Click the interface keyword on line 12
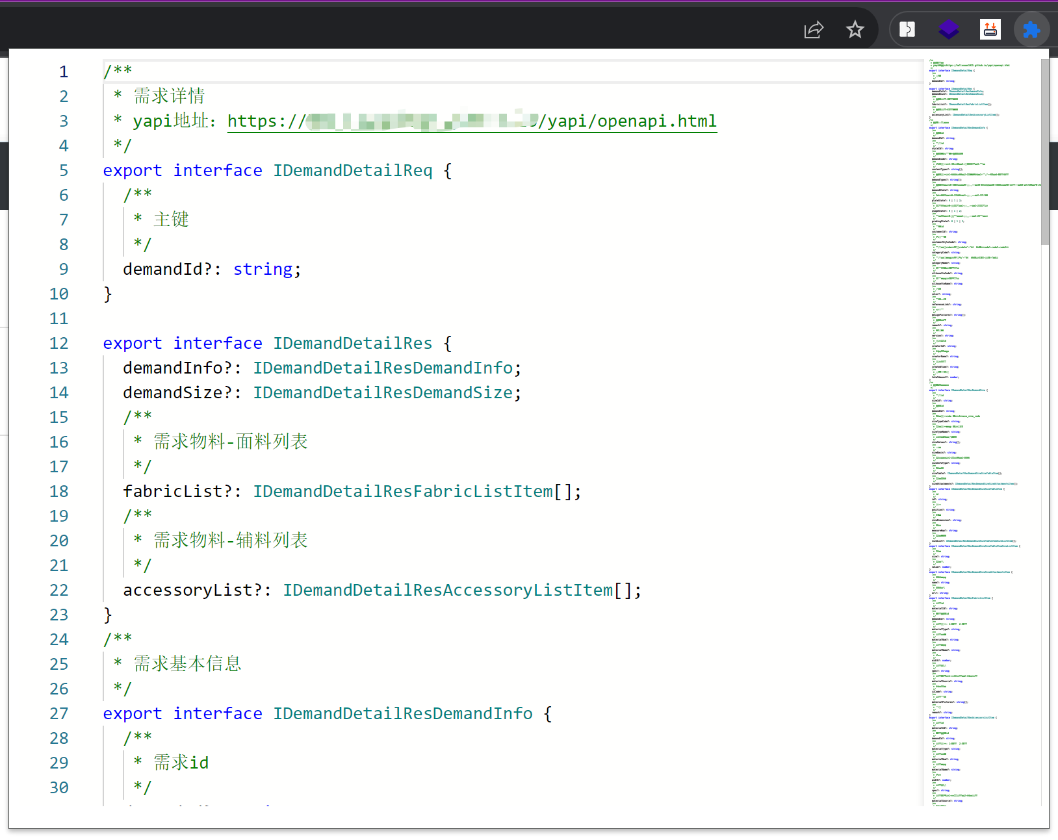The height and width of the screenshot is (840, 1058). click(218, 343)
